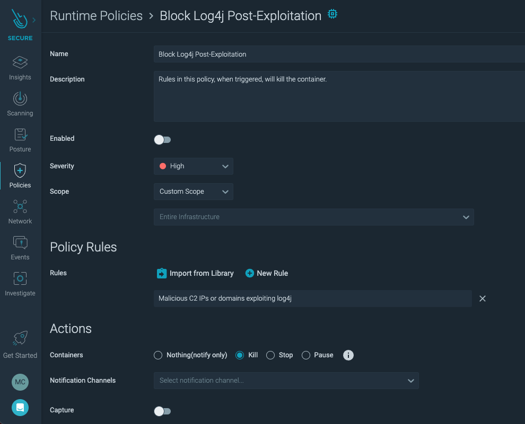Expand the Custom Scope selector
The image size is (525, 424).
coord(193,192)
